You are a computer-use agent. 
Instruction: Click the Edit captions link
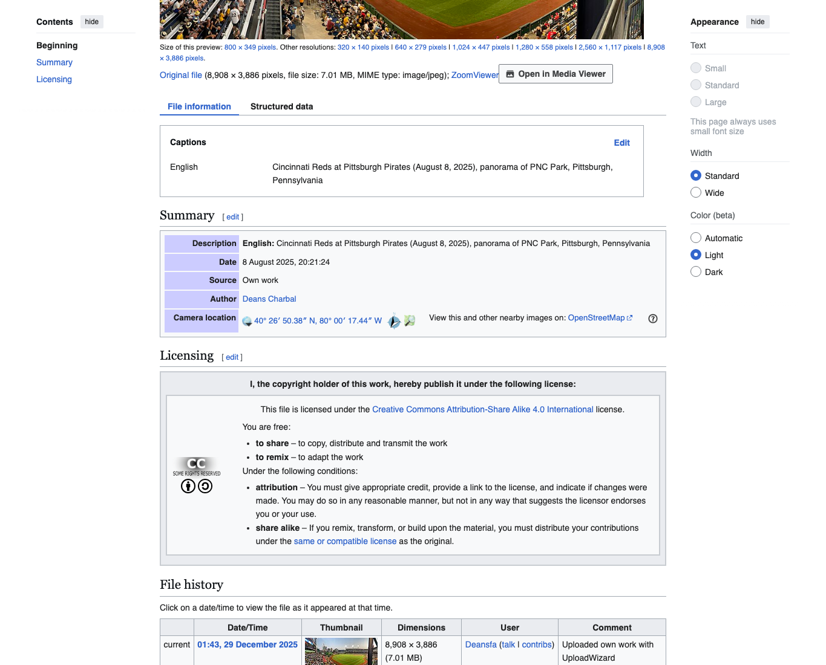tap(621, 143)
